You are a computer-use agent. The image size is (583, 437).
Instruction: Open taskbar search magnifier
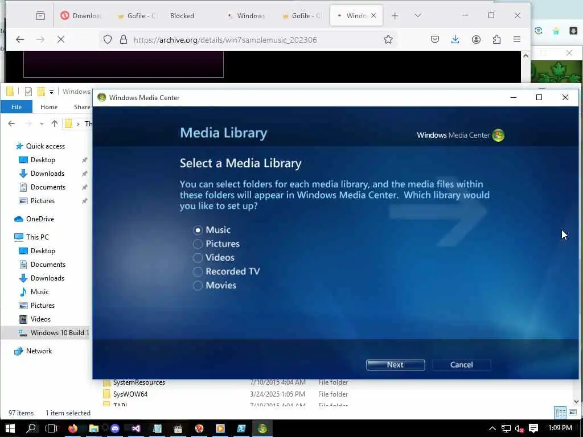[x=31, y=428]
